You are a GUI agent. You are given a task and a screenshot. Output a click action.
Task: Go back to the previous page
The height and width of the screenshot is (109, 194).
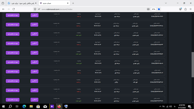[x=3, y=9]
